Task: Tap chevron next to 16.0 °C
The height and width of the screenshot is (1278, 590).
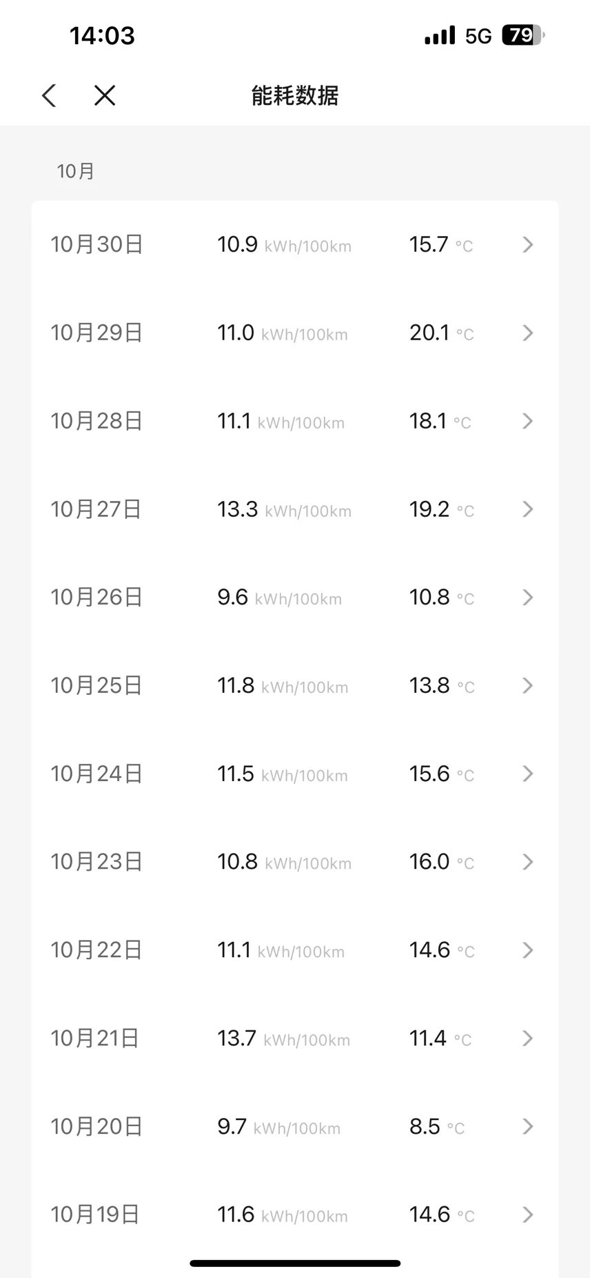Action: [x=528, y=862]
